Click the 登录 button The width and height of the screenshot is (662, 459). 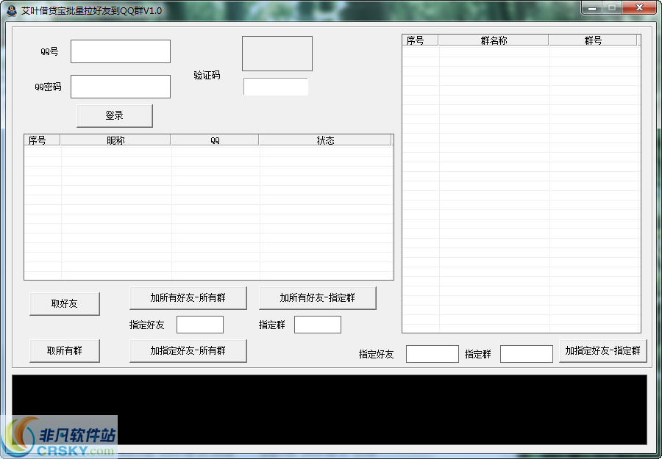pyautogui.click(x=115, y=115)
